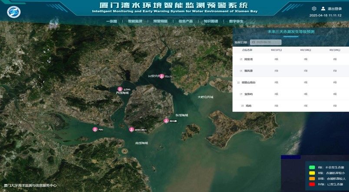
Task: Select the 观音山 marker near 东部海域
Action: (166, 121)
